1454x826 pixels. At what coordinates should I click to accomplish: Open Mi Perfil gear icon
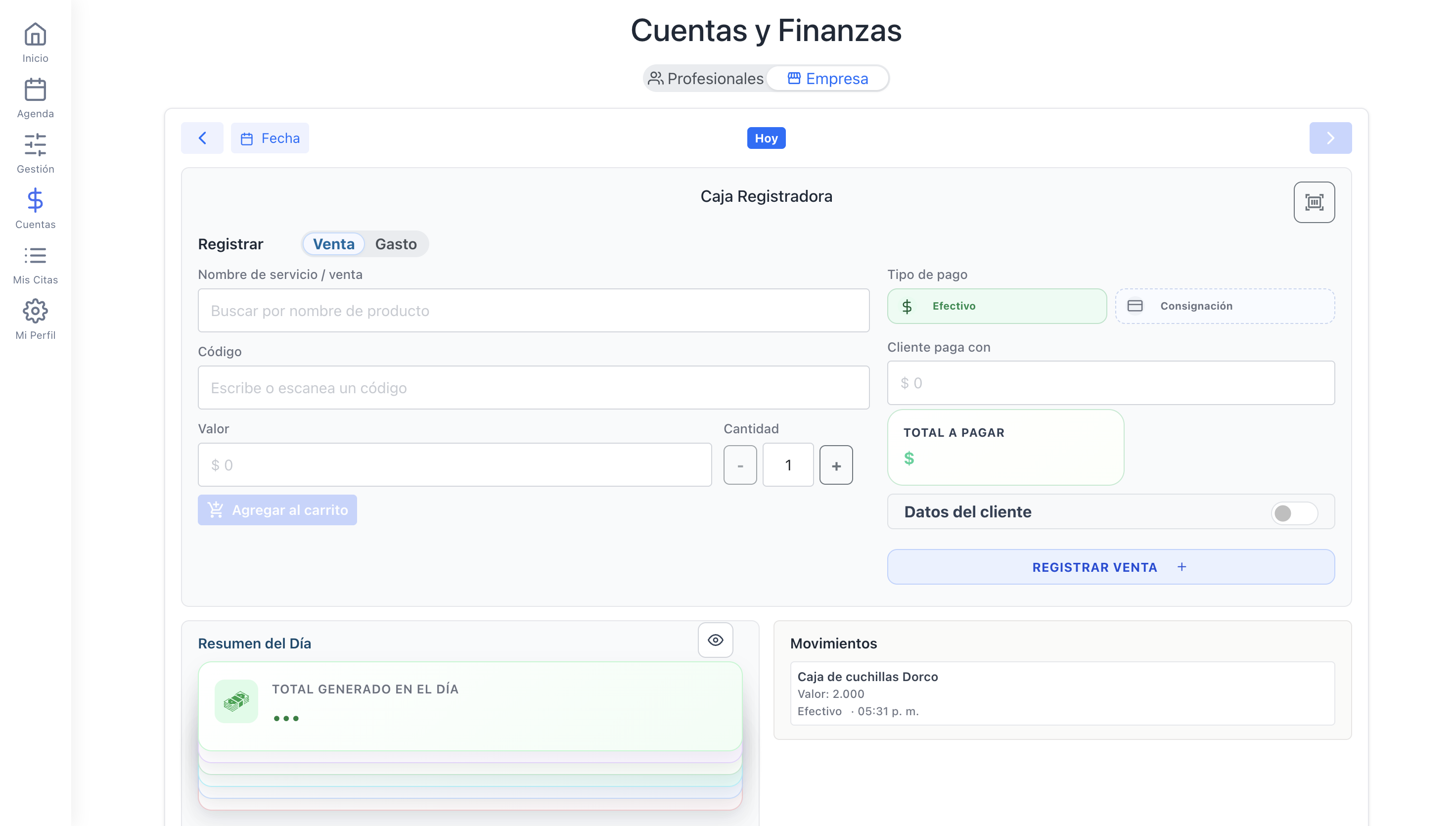tap(35, 311)
